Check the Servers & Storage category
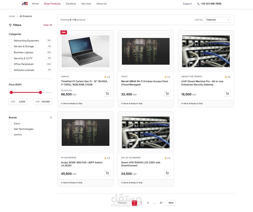Viewport: 253px width, 212px height. point(10,46)
